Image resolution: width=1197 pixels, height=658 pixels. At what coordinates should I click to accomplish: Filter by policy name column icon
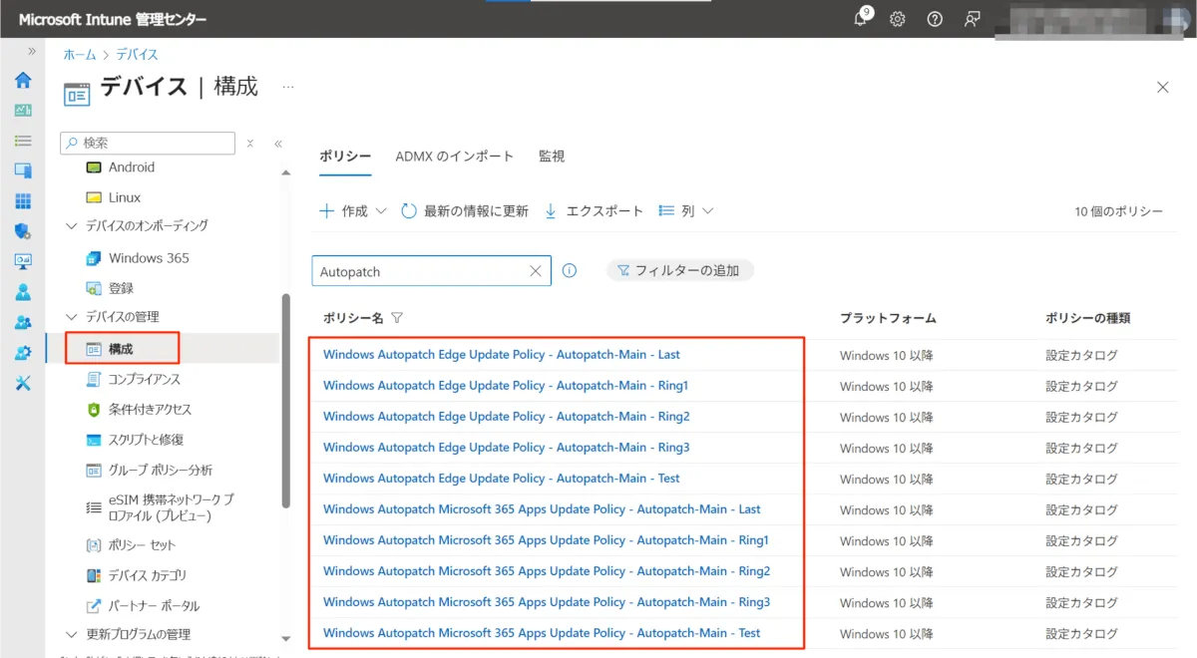[397, 318]
